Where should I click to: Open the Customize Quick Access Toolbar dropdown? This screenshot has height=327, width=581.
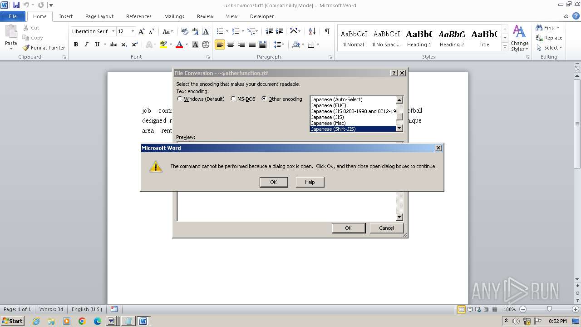(x=51, y=5)
